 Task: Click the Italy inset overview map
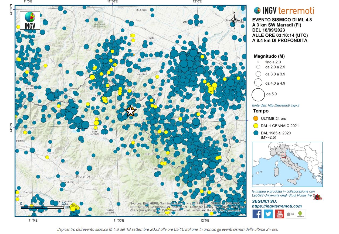tap(287, 164)
